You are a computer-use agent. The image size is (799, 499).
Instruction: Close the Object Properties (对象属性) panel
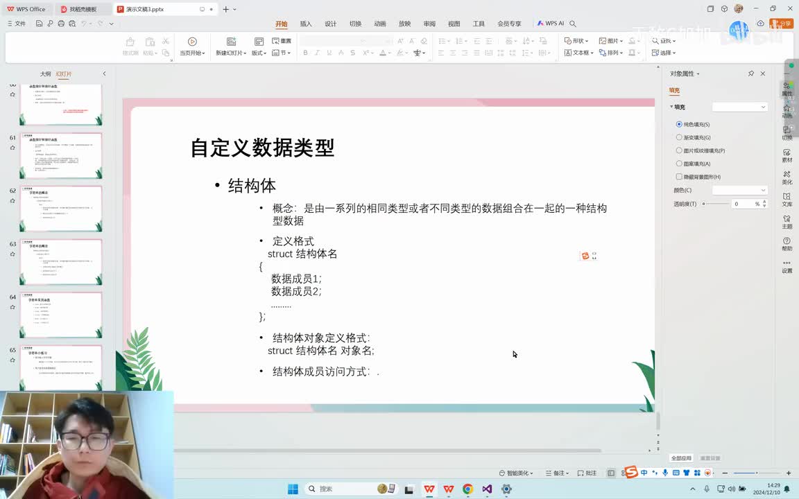point(763,74)
